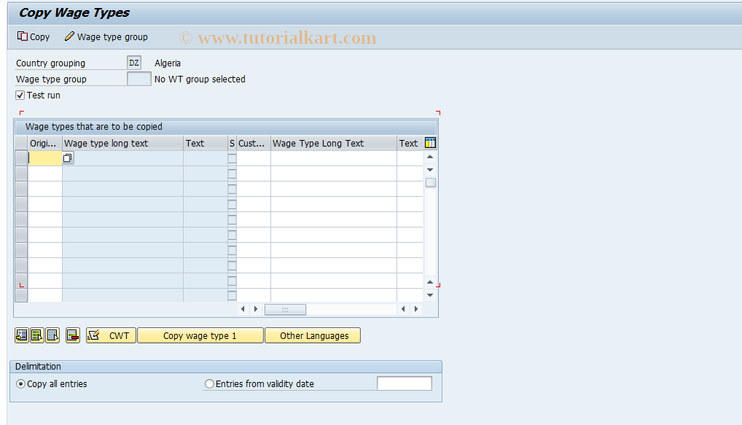Tick the S checkbox in fifth table row
This screenshot has height=425, width=742.
[232, 219]
